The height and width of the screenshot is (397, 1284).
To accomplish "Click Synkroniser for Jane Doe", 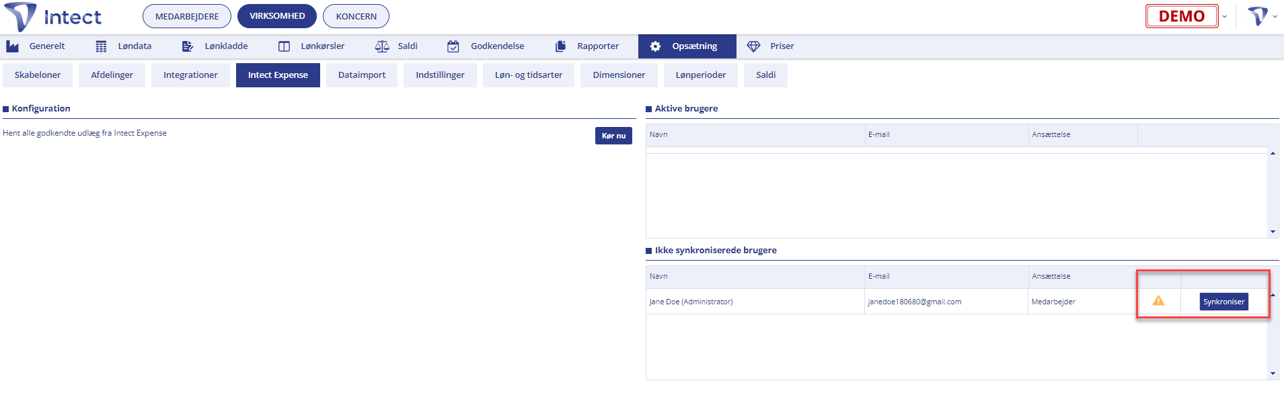I will [1223, 302].
